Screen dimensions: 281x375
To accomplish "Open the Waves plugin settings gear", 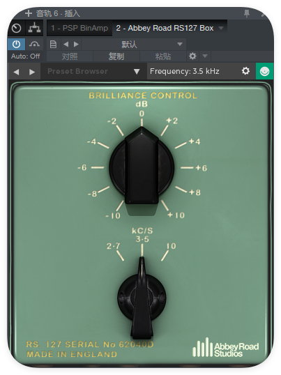I will (245, 71).
